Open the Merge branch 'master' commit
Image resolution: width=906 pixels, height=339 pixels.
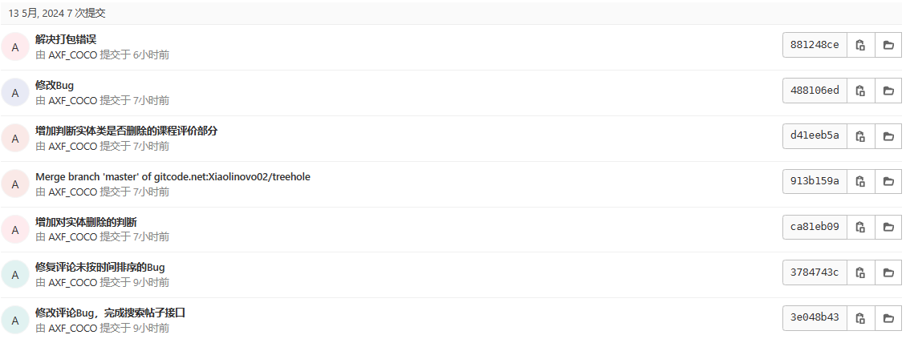(173, 177)
